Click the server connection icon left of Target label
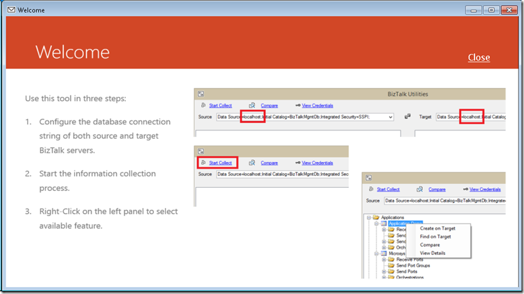524x294 pixels. tap(408, 116)
